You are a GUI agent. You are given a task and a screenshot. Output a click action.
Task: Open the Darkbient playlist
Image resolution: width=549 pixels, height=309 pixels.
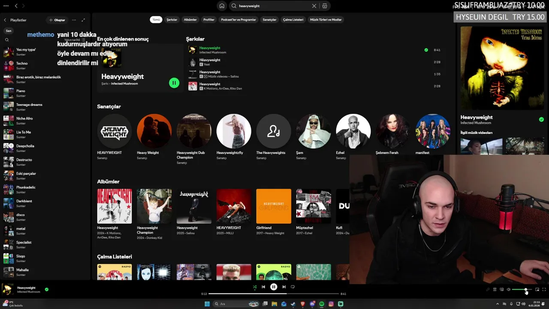coord(45,203)
